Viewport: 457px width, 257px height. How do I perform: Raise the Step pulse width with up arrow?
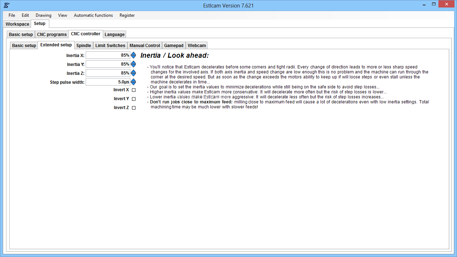pos(134,80)
